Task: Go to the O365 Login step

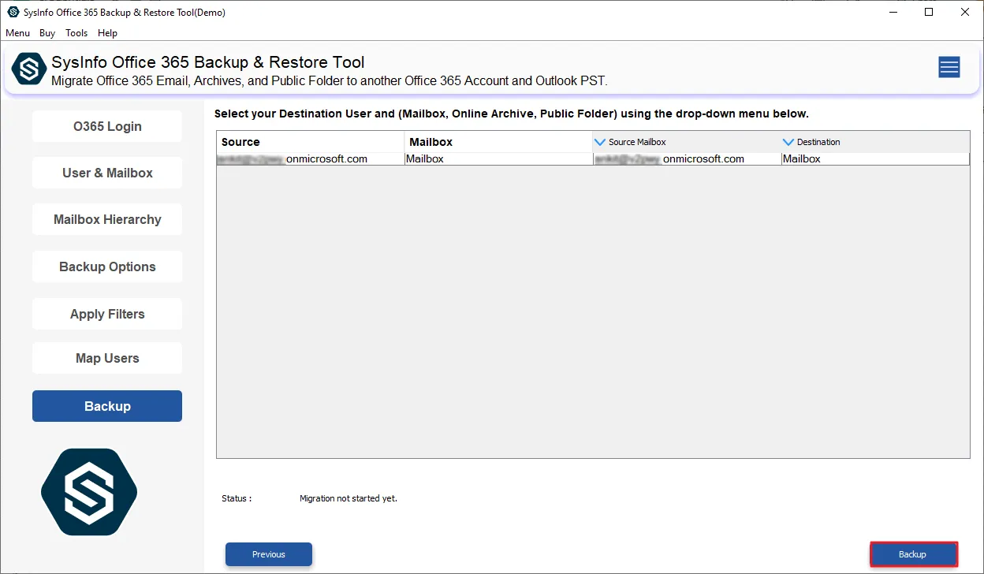Action: click(107, 126)
